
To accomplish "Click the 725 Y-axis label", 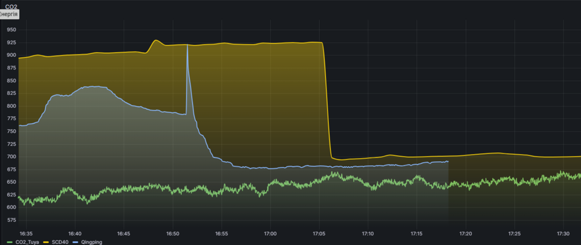I will [12, 144].
